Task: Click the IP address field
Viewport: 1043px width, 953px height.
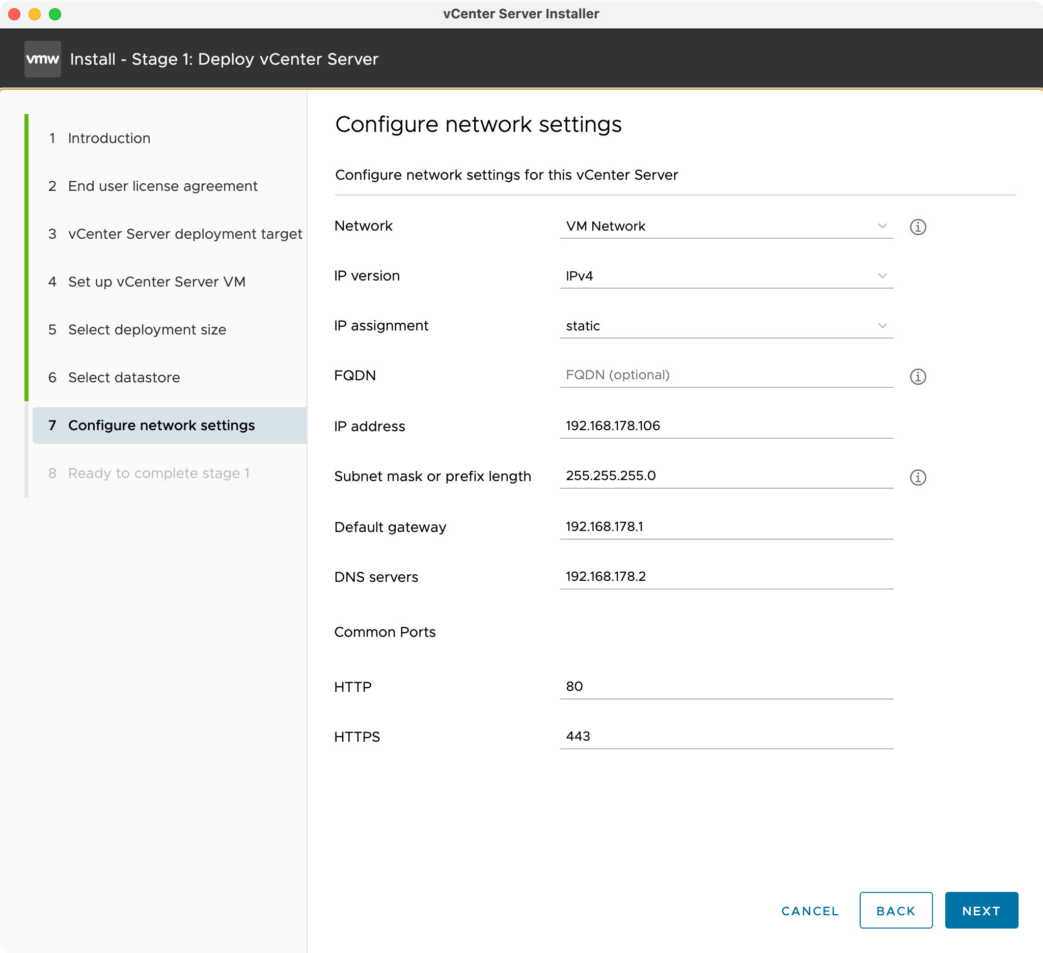Action: tap(726, 426)
